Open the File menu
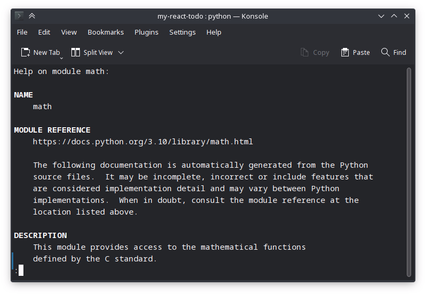This screenshot has height=295, width=426. pos(22,32)
